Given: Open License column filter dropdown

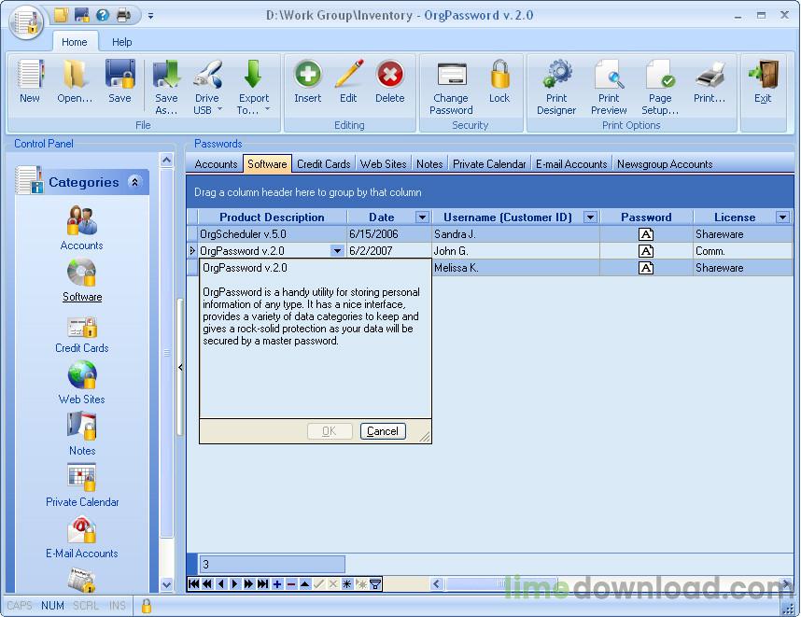Looking at the screenshot, I should 782,217.
